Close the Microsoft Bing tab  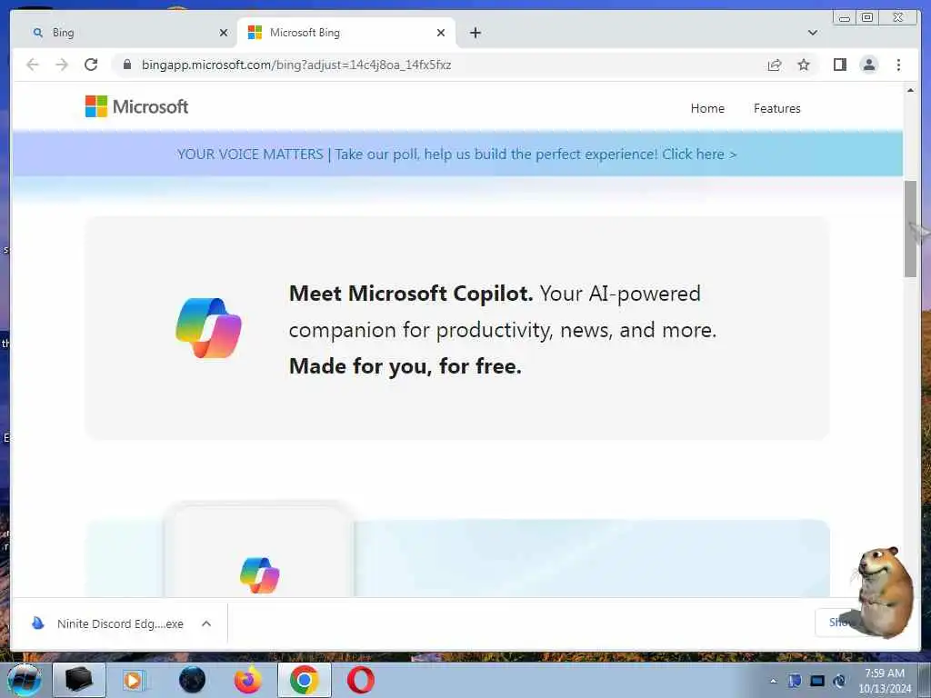(x=441, y=33)
